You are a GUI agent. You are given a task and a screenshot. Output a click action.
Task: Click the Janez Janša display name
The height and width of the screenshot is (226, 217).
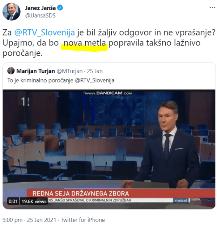coord(41,8)
